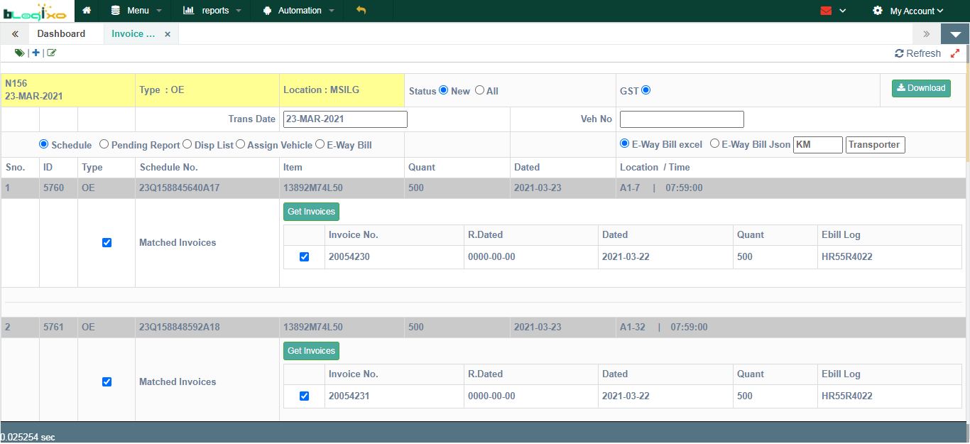Screen dimensions: 970x444
Task: Switch Status to All
Action: [479, 90]
